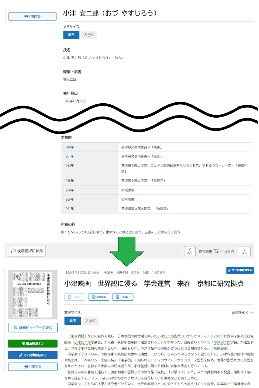The width and height of the screenshot is (259, 388).
Task: Click the top 印刷する print button
Action: point(32,16)
